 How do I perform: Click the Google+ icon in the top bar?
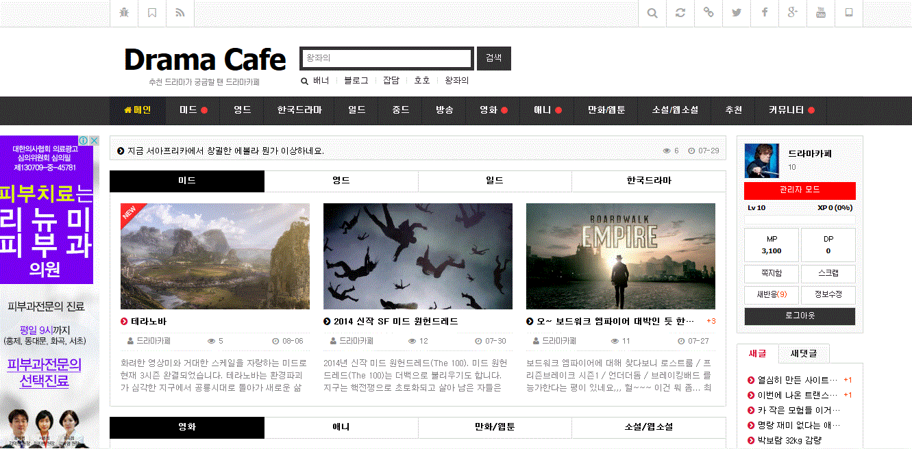[792, 13]
